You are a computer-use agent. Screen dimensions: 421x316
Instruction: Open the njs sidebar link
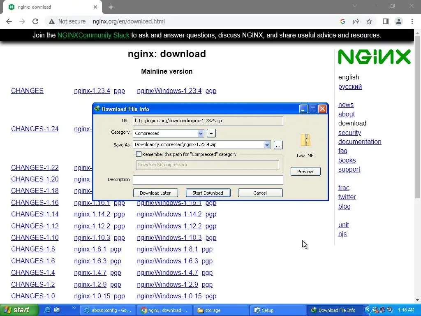(x=342, y=234)
